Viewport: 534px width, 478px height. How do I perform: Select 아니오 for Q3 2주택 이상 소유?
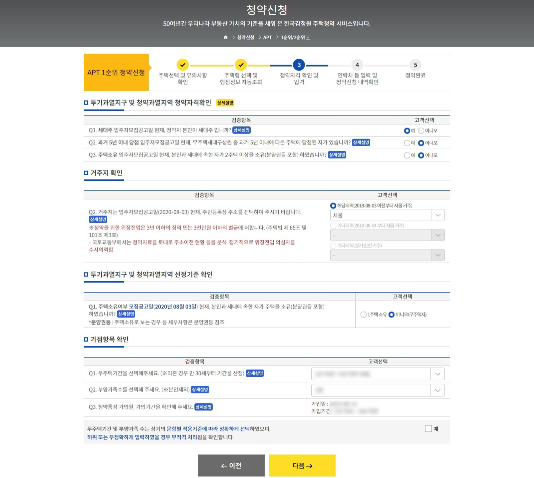(421, 155)
